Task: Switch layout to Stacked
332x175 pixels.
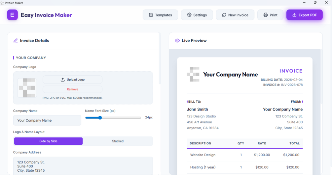Action: click(x=118, y=141)
